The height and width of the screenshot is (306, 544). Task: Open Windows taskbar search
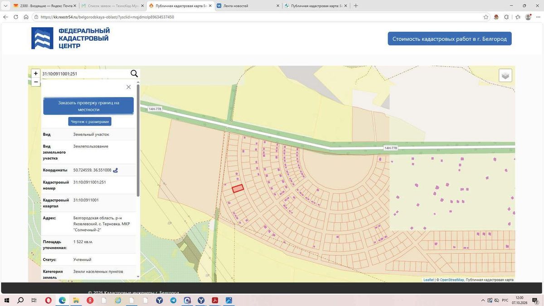click(20, 300)
